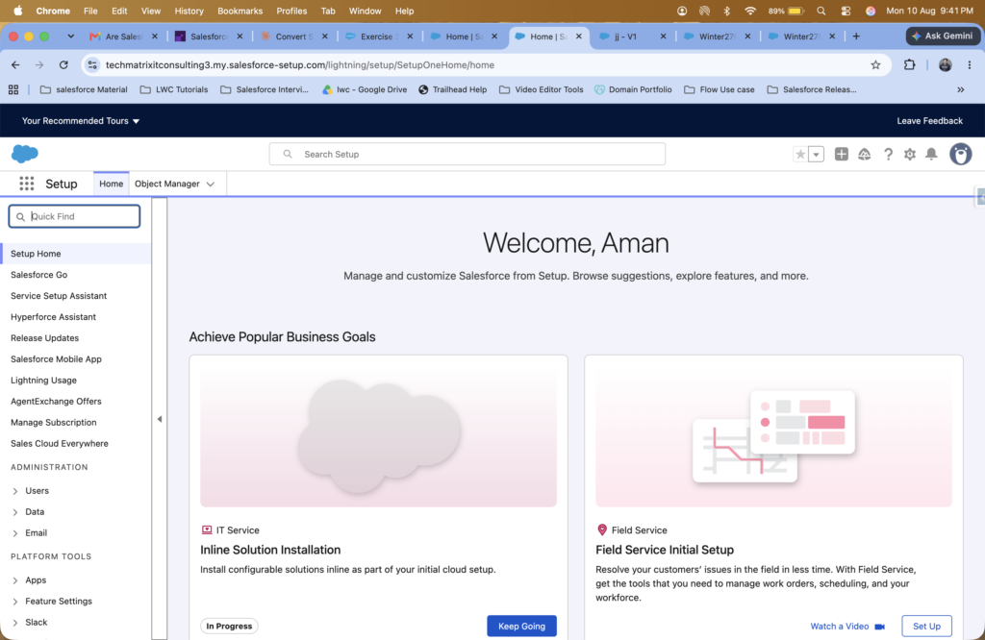985x640 pixels.
Task: Open the Release Updates sidebar link
Action: (44, 337)
